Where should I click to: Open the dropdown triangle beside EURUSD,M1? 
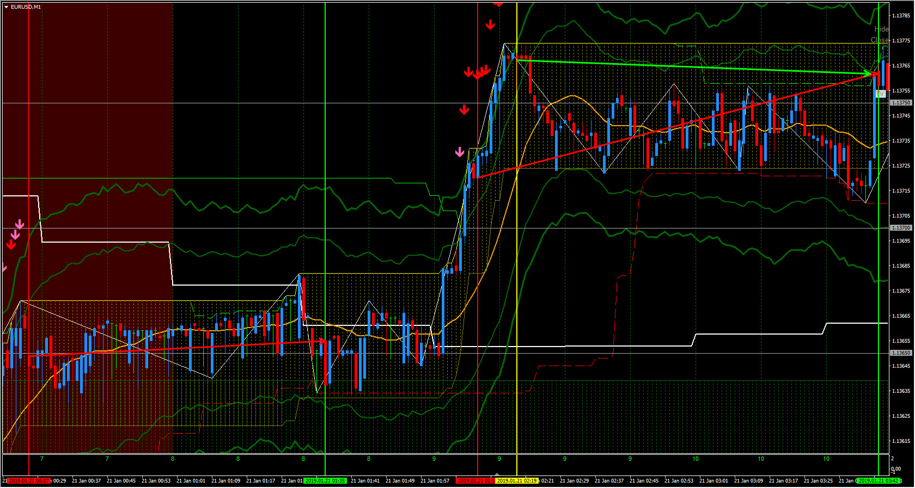click(7, 7)
